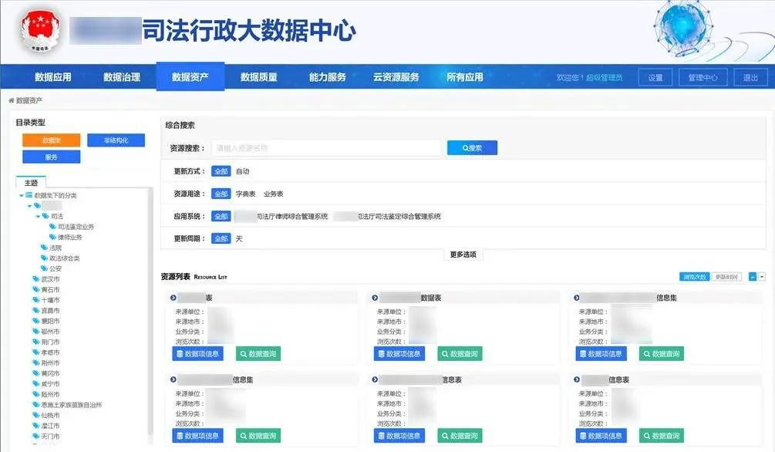Collapse the 司法 tree node
The image size is (775, 452).
pyautogui.click(x=37, y=217)
